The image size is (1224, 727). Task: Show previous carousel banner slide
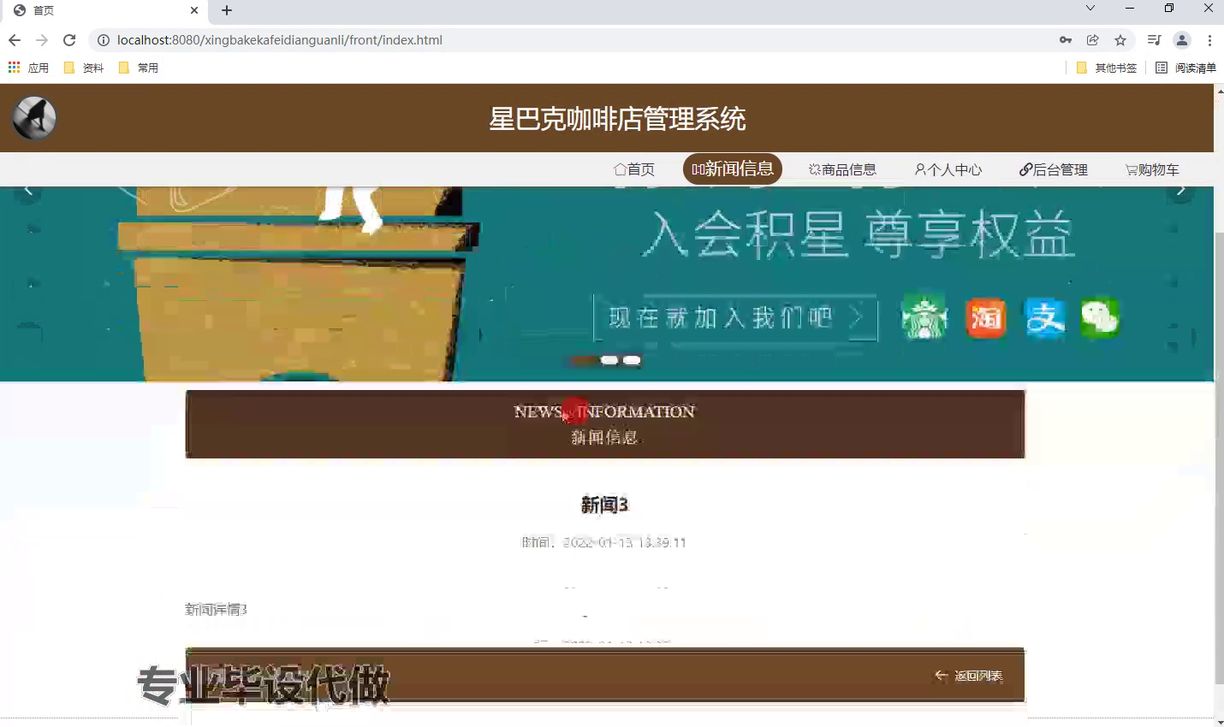tap(28, 190)
